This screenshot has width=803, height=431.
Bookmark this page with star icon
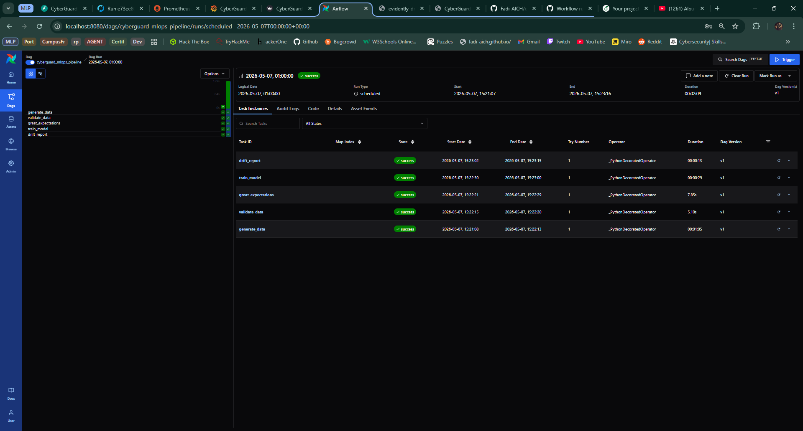pos(735,26)
